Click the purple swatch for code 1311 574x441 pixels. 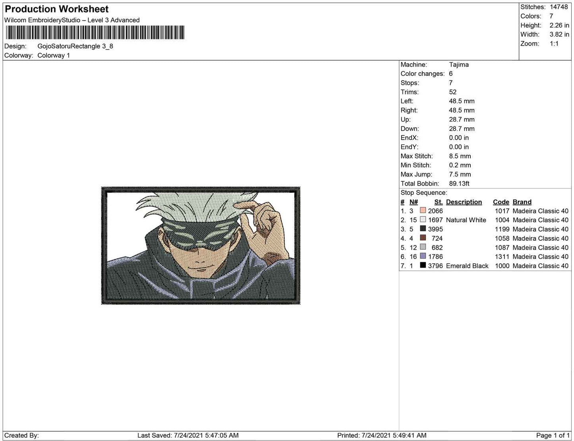[423, 256]
